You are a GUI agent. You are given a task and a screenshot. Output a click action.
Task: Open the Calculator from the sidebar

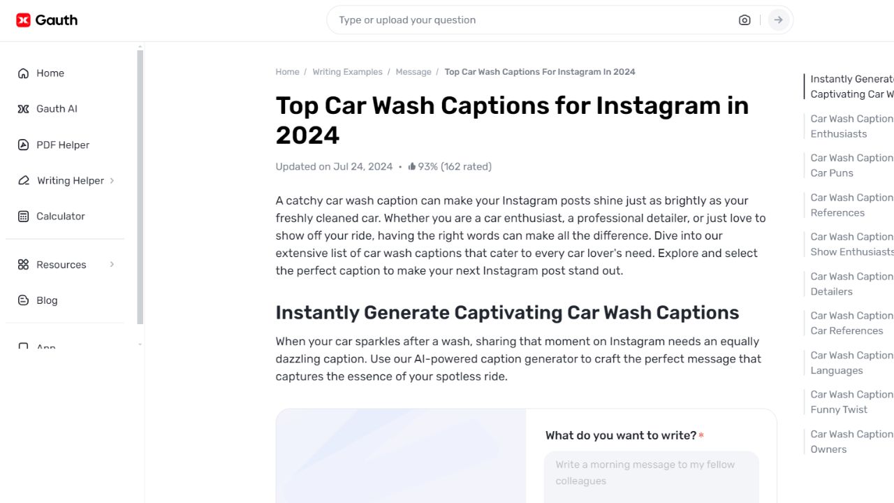point(60,216)
